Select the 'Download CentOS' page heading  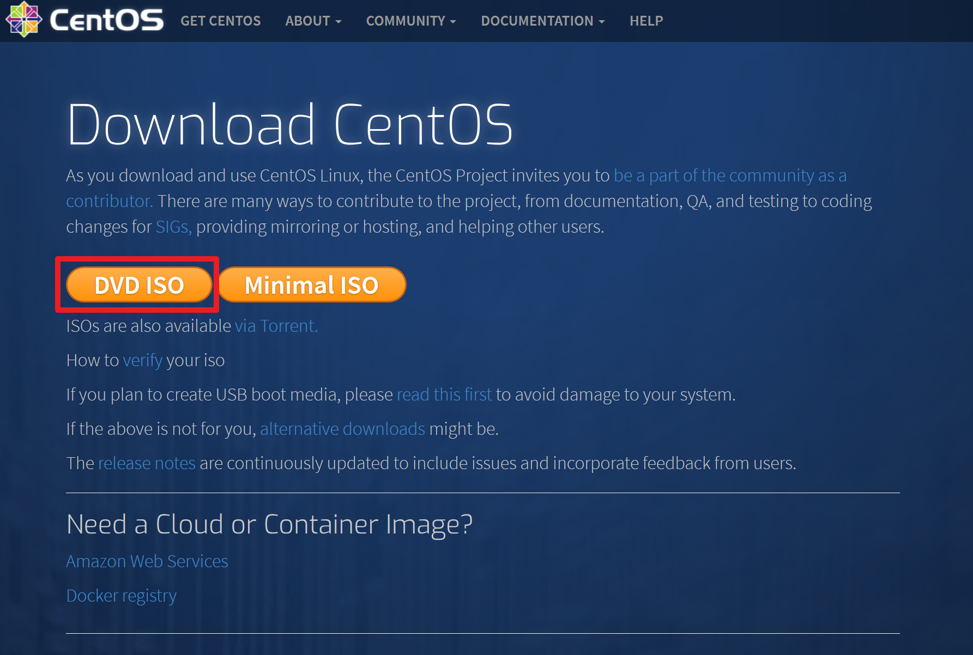tap(290, 124)
